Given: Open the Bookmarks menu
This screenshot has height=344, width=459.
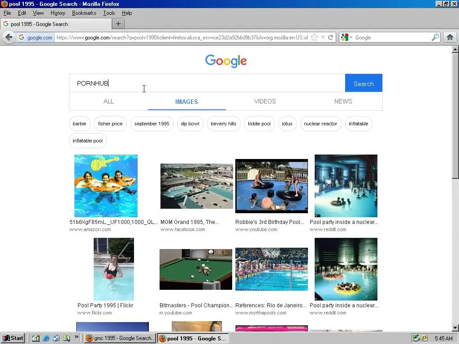Looking at the screenshot, I should point(84,13).
